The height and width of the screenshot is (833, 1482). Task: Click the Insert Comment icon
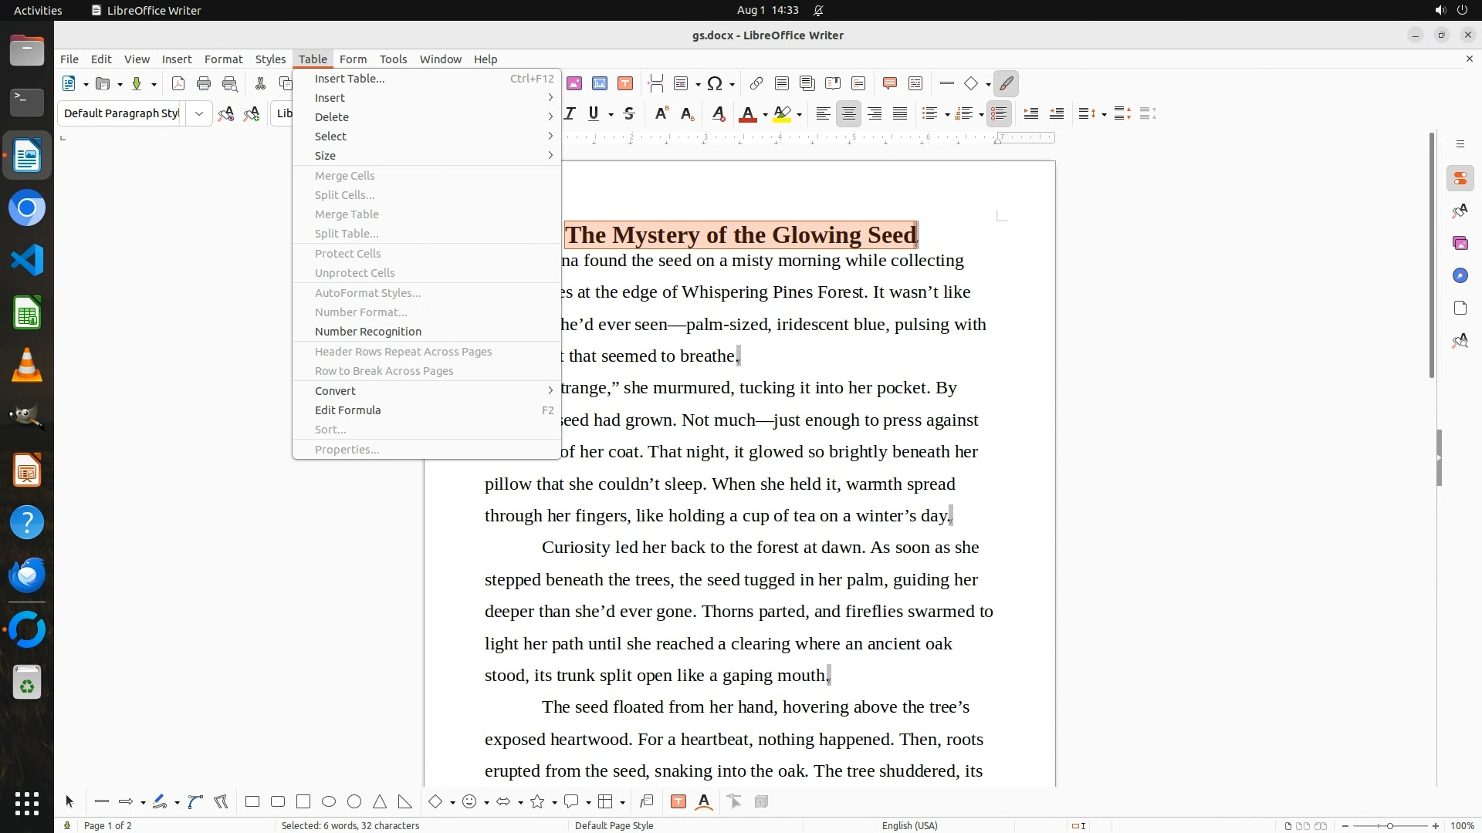pos(889,83)
